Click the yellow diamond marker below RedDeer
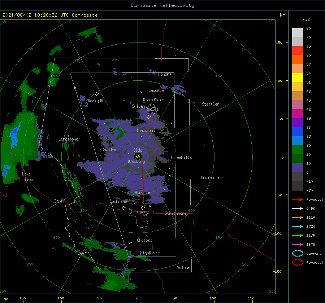The width and height of the screenshot is (325, 303). [x=148, y=117]
